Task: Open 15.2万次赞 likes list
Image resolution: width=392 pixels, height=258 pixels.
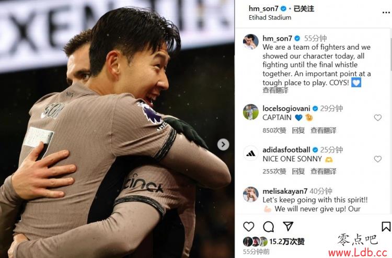Action: click(287, 241)
